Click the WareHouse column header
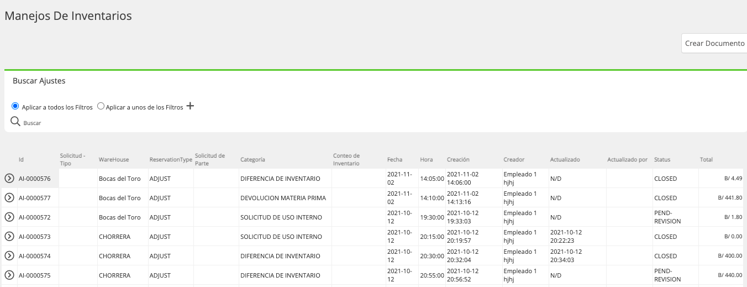This screenshot has width=747, height=287. coord(114,159)
